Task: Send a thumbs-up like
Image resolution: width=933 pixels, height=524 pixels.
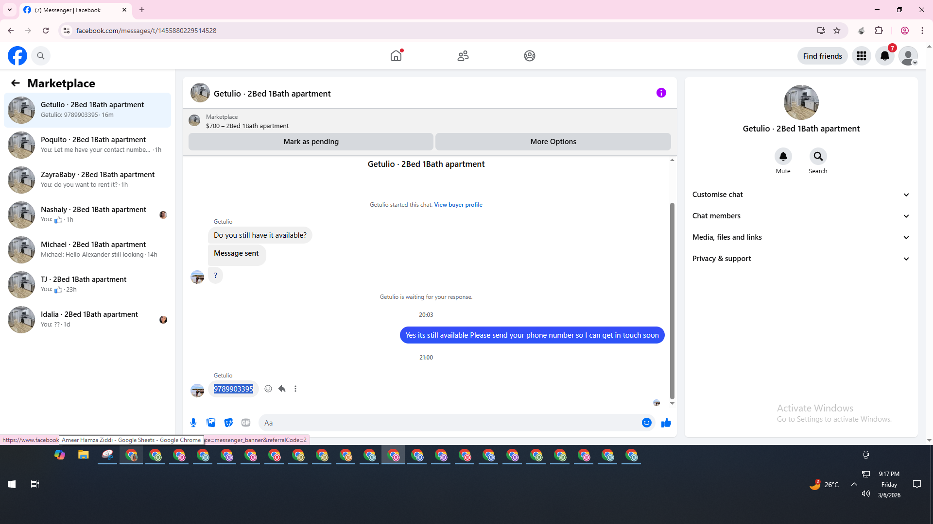Action: [666, 423]
